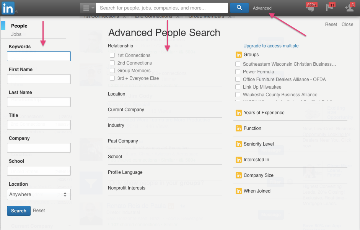Open the add connections icon
Screen dimensions: 360x230
click(x=349, y=8)
